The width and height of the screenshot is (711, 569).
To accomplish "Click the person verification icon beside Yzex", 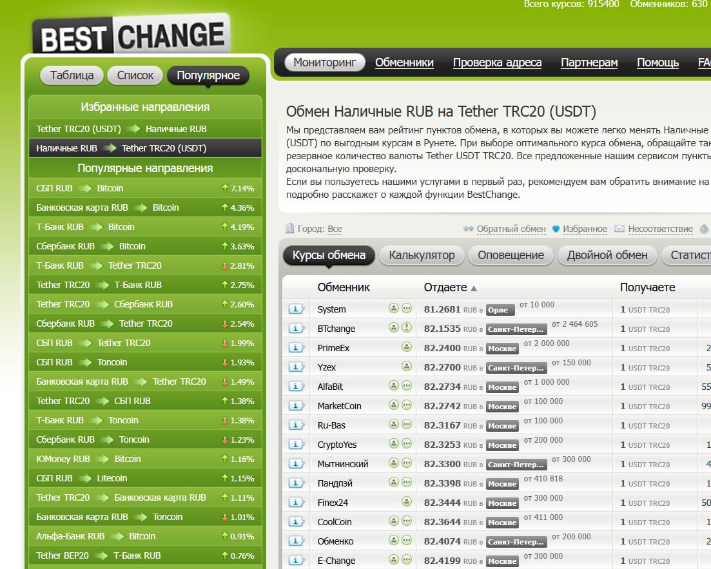I will pyautogui.click(x=407, y=367).
